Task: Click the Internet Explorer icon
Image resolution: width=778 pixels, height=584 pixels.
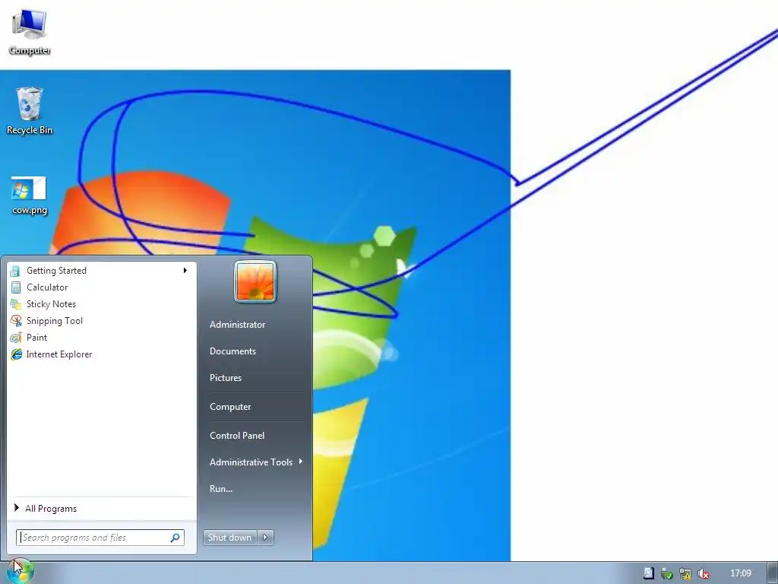Action: coord(15,354)
